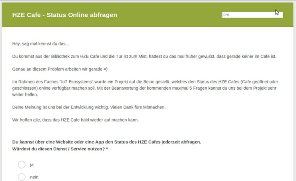Click the 'Würdest du diesen Dienst / Service nutzen?' text

click(58, 149)
